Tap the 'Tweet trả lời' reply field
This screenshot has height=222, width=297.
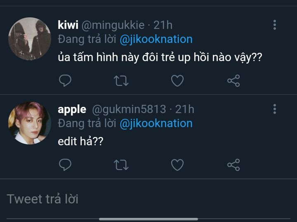click(x=124, y=199)
